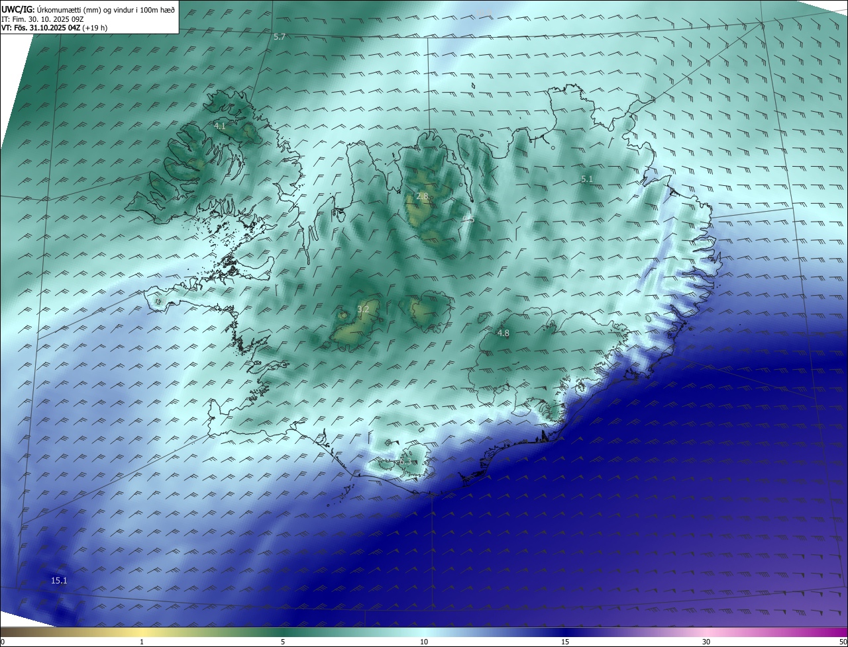
Task: Click the 'Úrkomumætti (mm) og vindur í 100m hæð' title
Action: coord(106,10)
